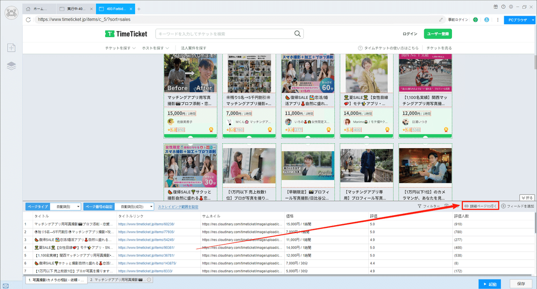This screenshot has height=289, width=537.
Task: Open the settings gear in title bar
Action: (x=510, y=7)
